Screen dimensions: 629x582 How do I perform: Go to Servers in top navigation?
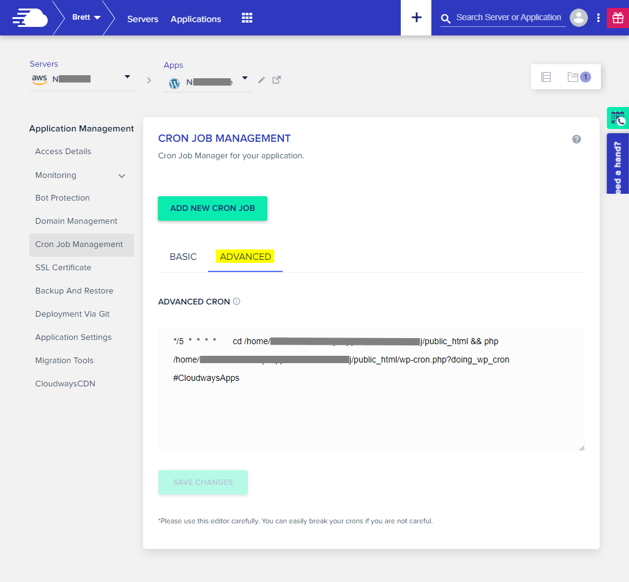click(x=143, y=19)
